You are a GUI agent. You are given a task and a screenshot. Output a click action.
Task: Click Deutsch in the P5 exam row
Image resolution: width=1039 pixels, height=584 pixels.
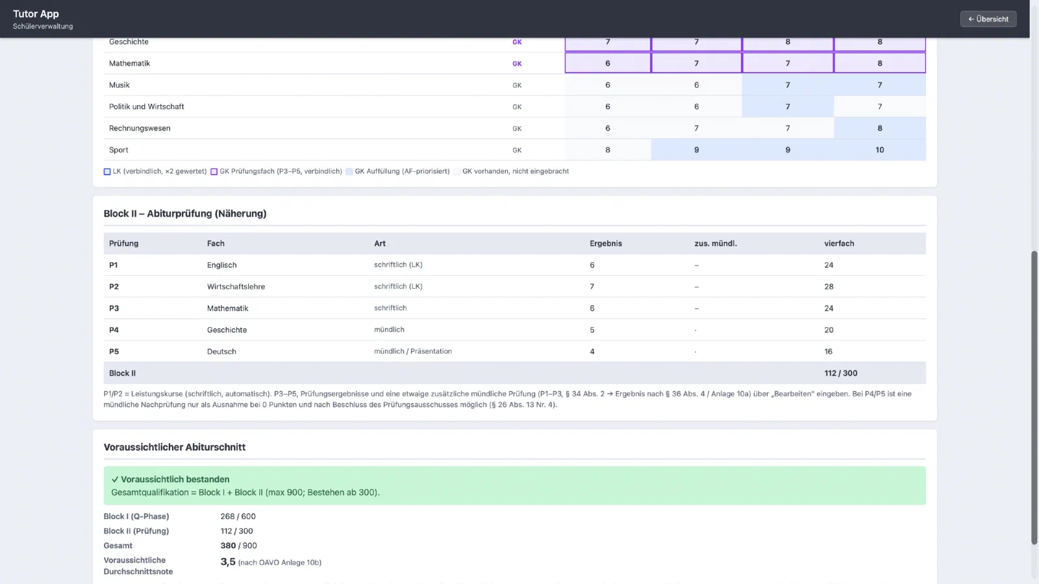(221, 352)
